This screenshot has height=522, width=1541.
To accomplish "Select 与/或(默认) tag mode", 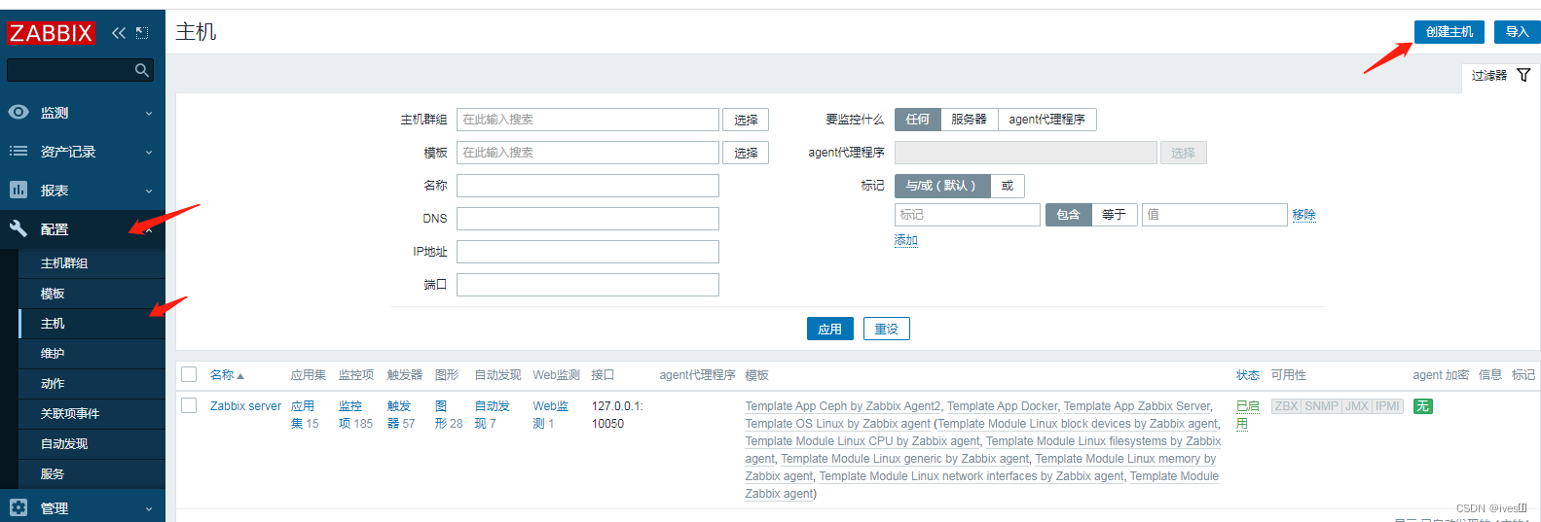I will coord(941,186).
